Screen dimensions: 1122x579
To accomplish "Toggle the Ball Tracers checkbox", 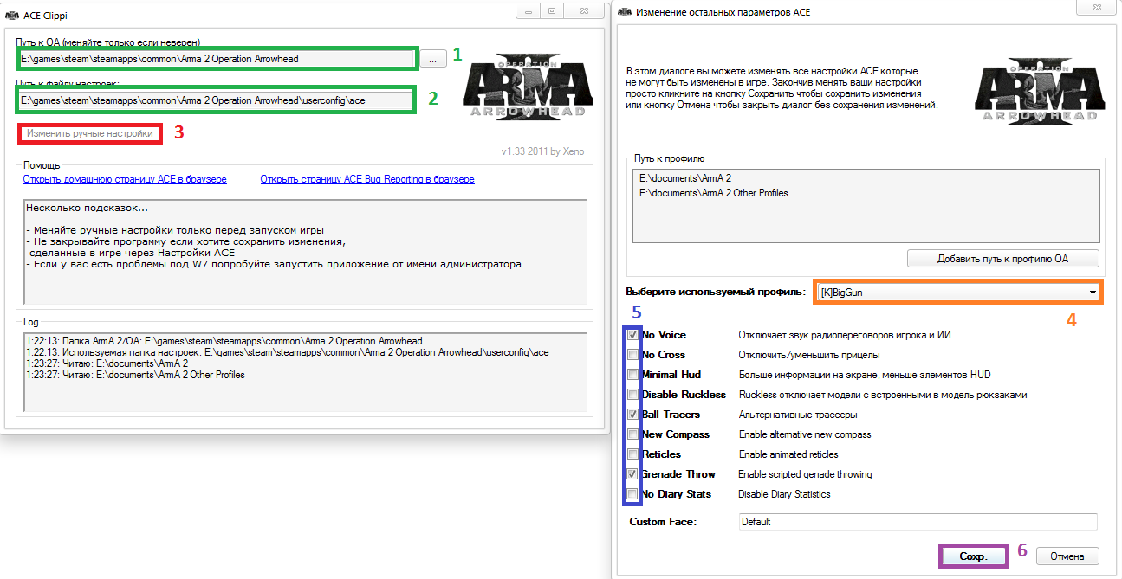I will coord(633,415).
